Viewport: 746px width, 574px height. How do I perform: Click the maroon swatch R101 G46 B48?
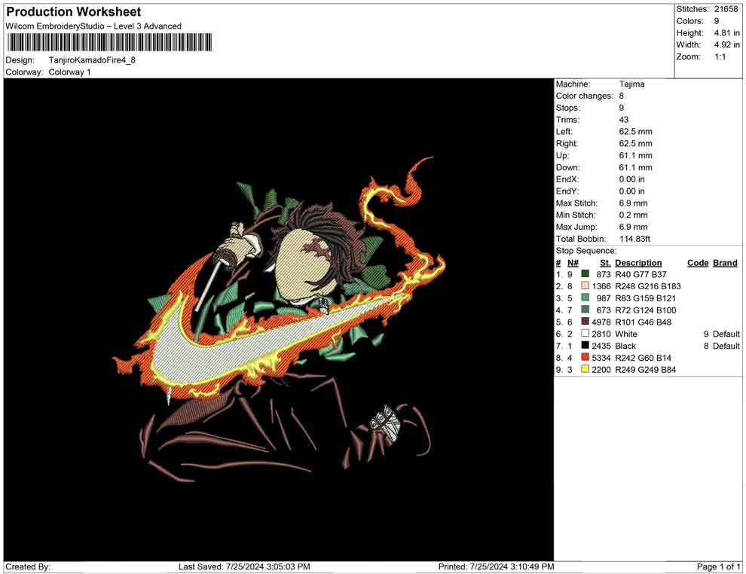585,322
